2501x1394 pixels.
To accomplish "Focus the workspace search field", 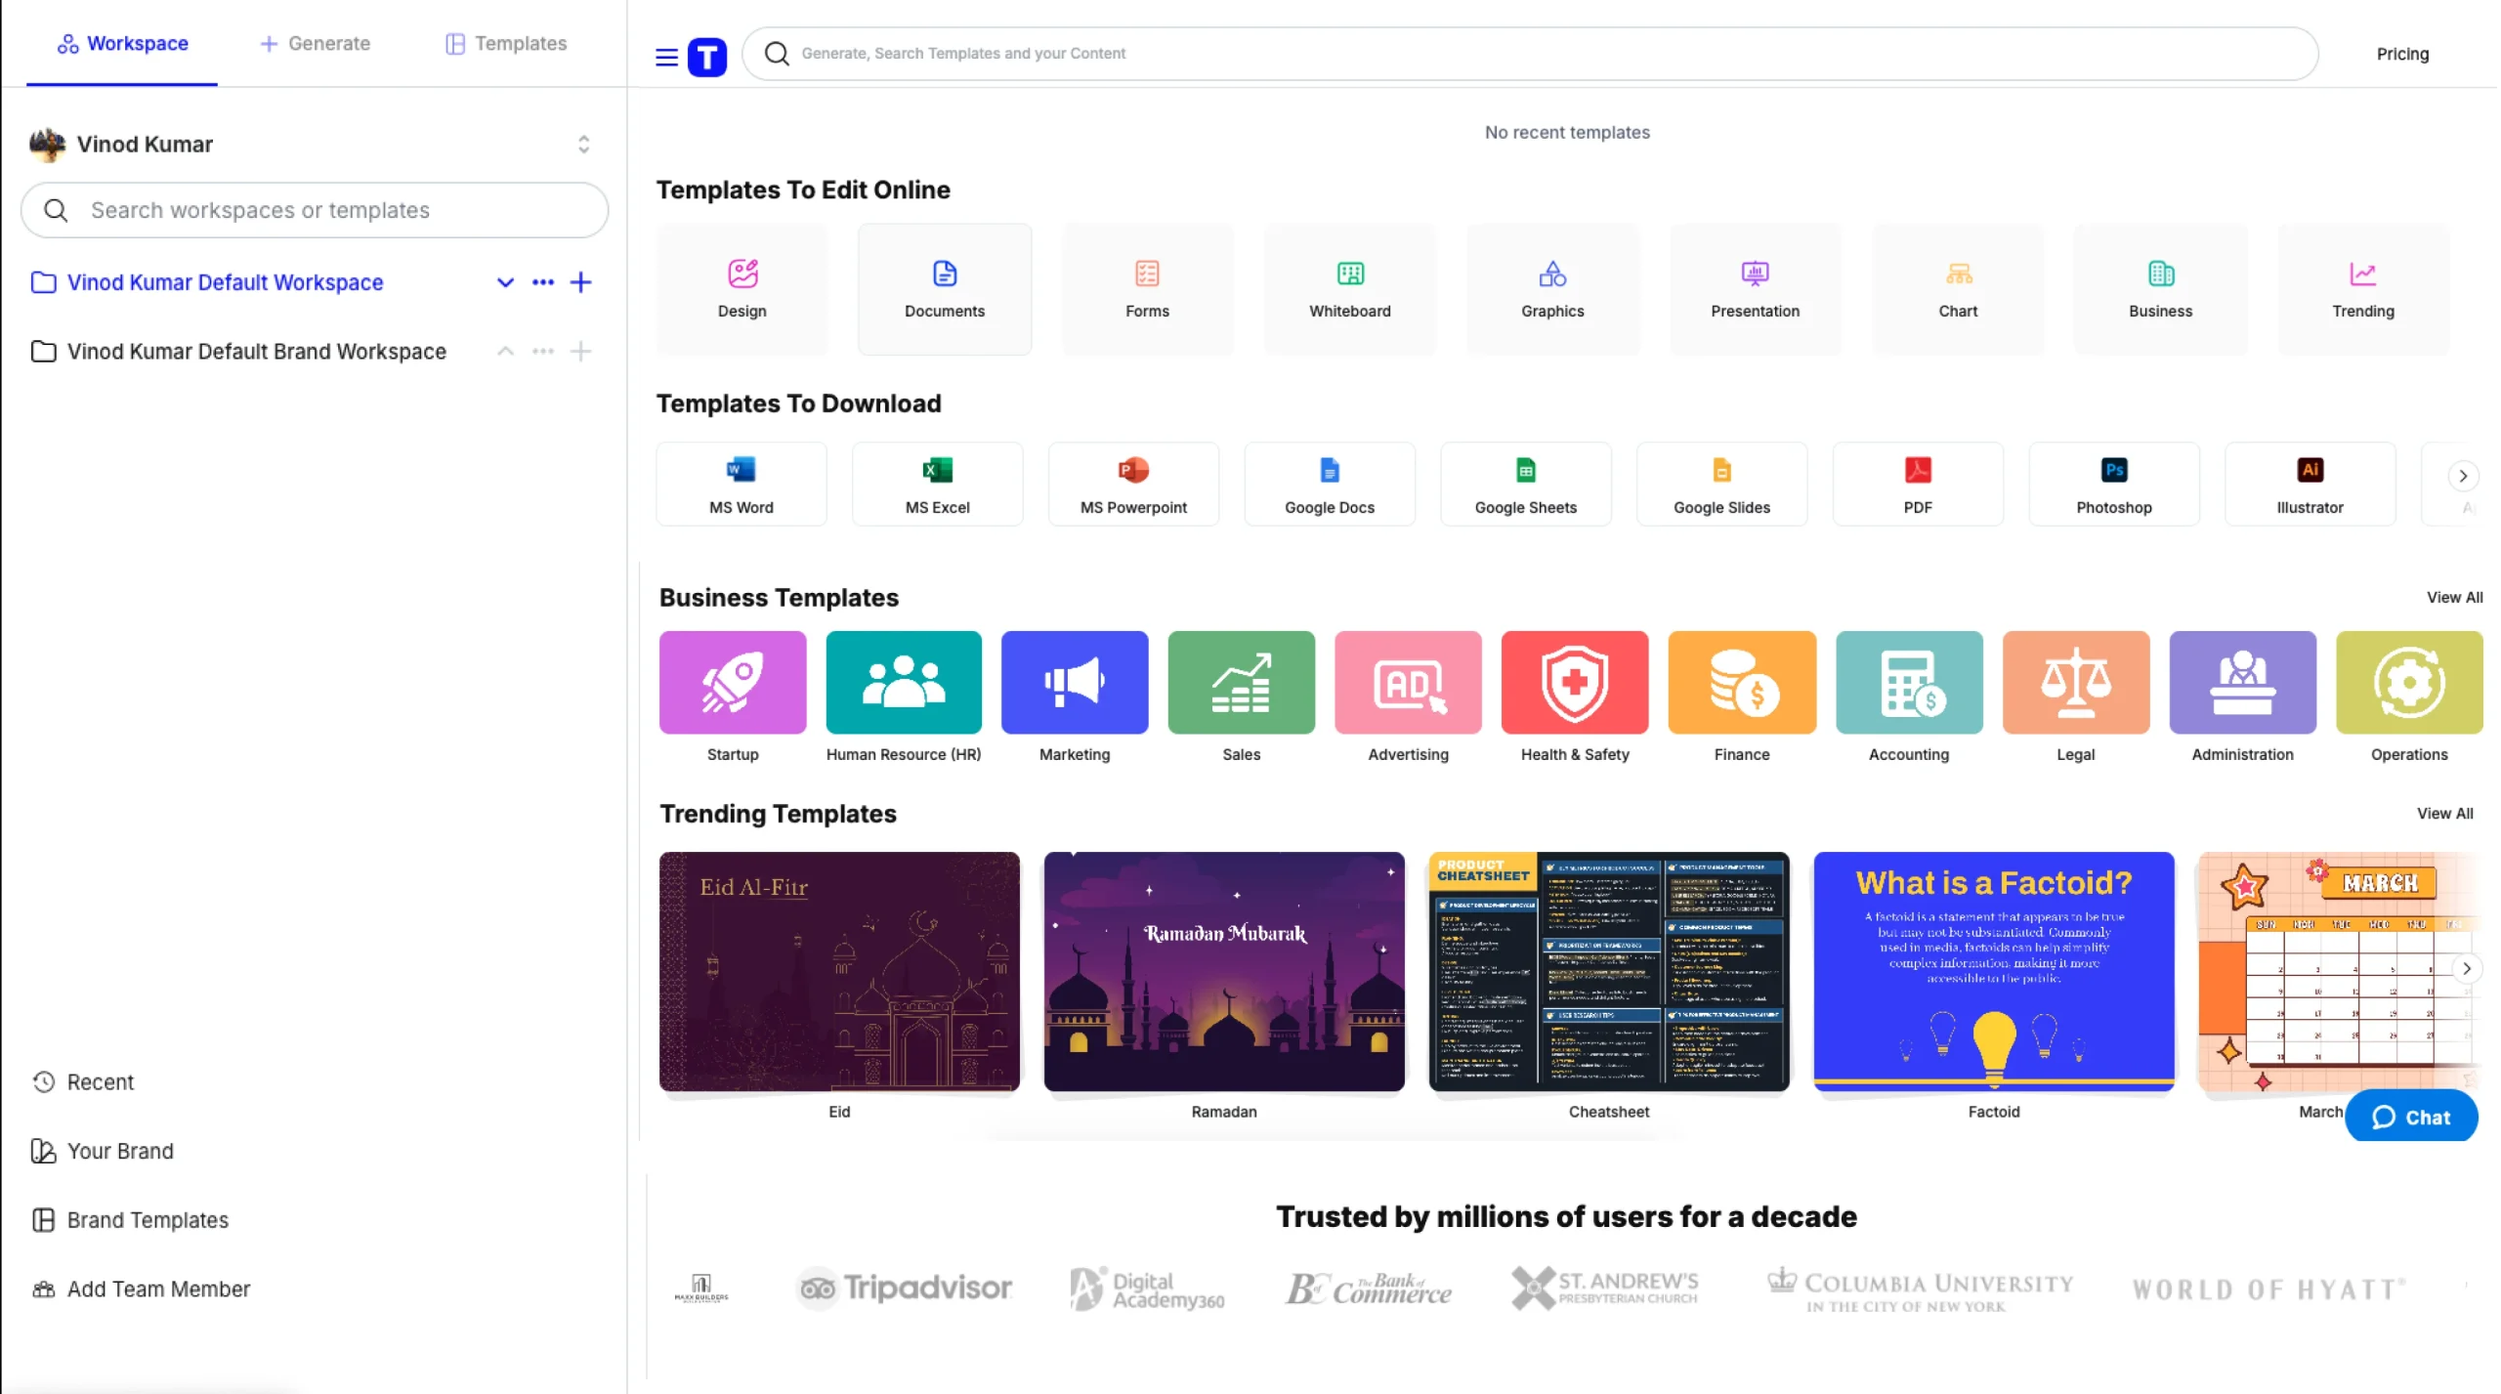I will point(315,210).
